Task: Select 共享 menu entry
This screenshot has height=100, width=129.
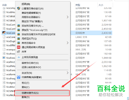Action: pyautogui.click(x=24, y=52)
